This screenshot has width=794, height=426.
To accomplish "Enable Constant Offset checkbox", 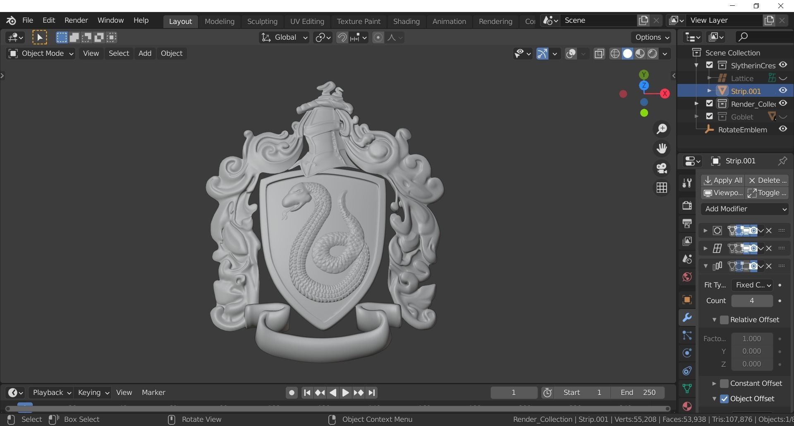I will pyautogui.click(x=724, y=383).
